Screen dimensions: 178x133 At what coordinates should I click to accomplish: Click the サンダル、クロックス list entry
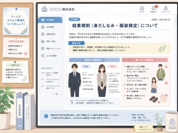click(135, 90)
